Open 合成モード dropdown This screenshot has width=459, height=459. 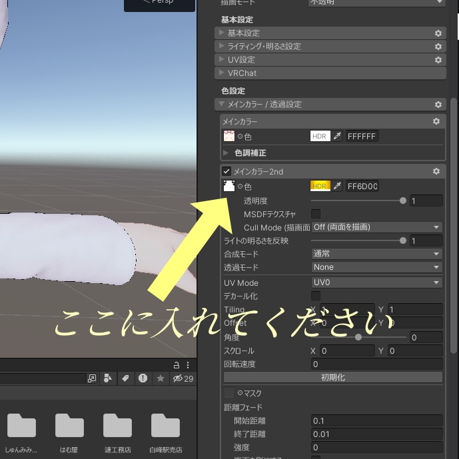tap(377, 254)
